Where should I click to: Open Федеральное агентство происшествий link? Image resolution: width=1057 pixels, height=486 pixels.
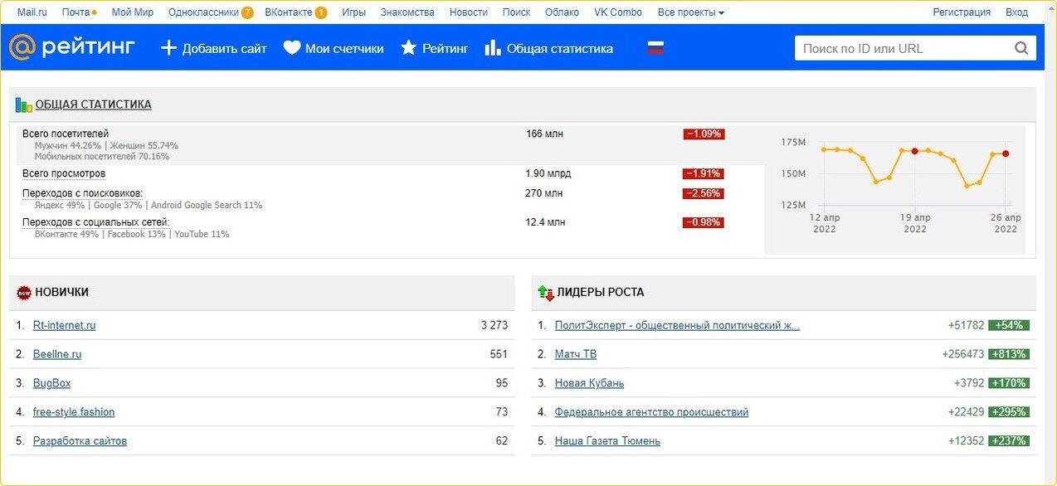pos(651,412)
